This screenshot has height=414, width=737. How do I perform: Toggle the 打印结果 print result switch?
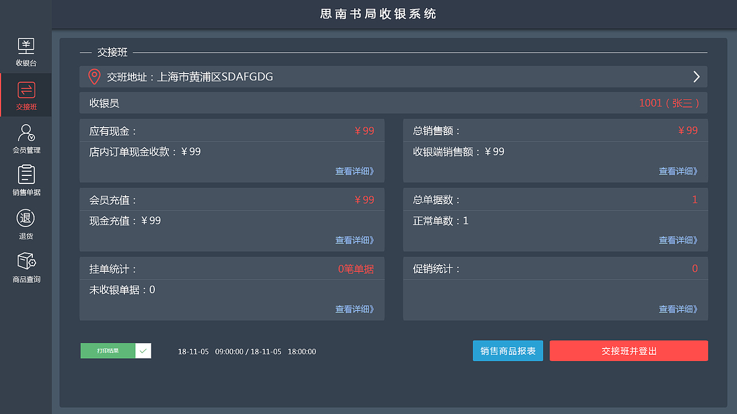[x=116, y=351]
